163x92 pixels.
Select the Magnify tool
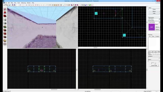point(5,13)
